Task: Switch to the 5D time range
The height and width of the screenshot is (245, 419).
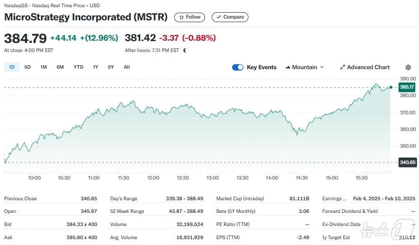Action: 28,67
